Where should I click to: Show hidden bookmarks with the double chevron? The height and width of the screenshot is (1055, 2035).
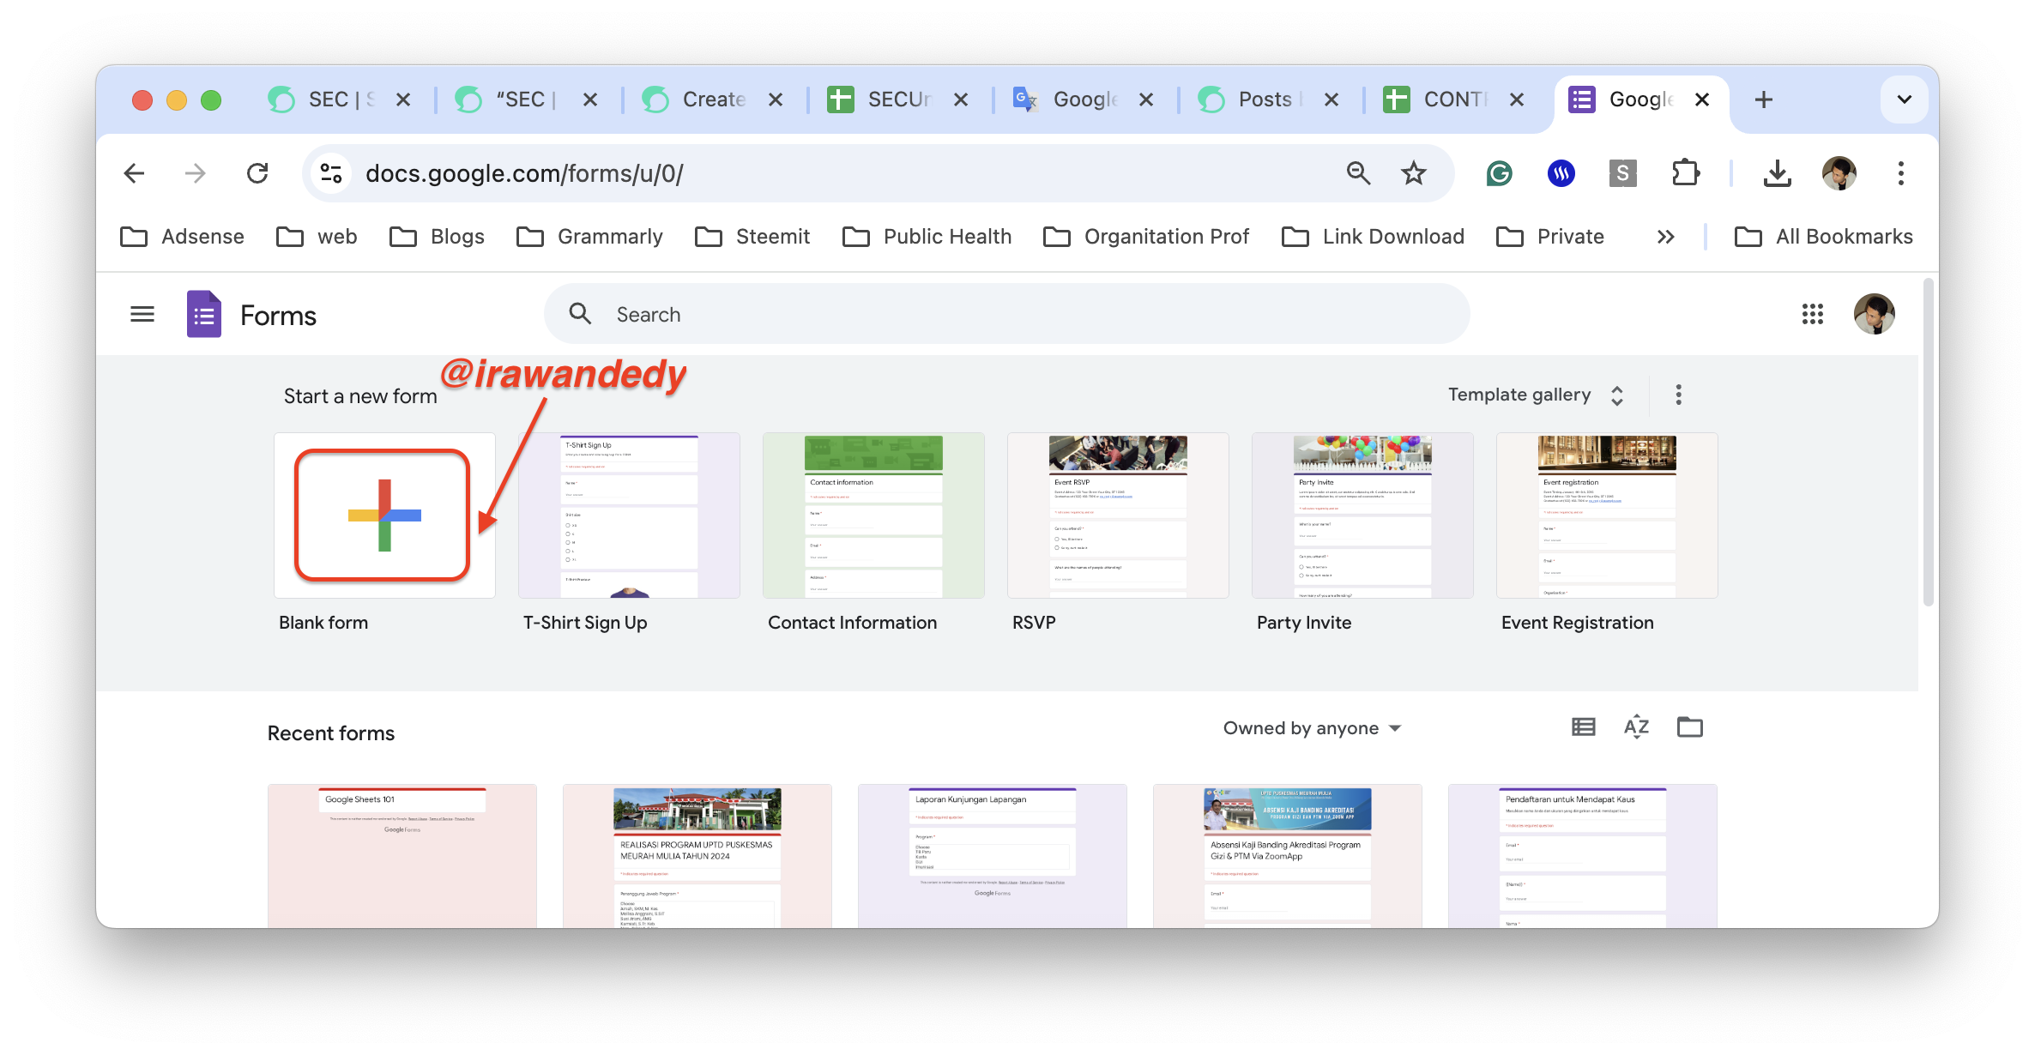click(1665, 237)
